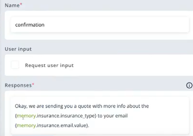
Task: Click the "User input" section label
Action: [18, 49]
